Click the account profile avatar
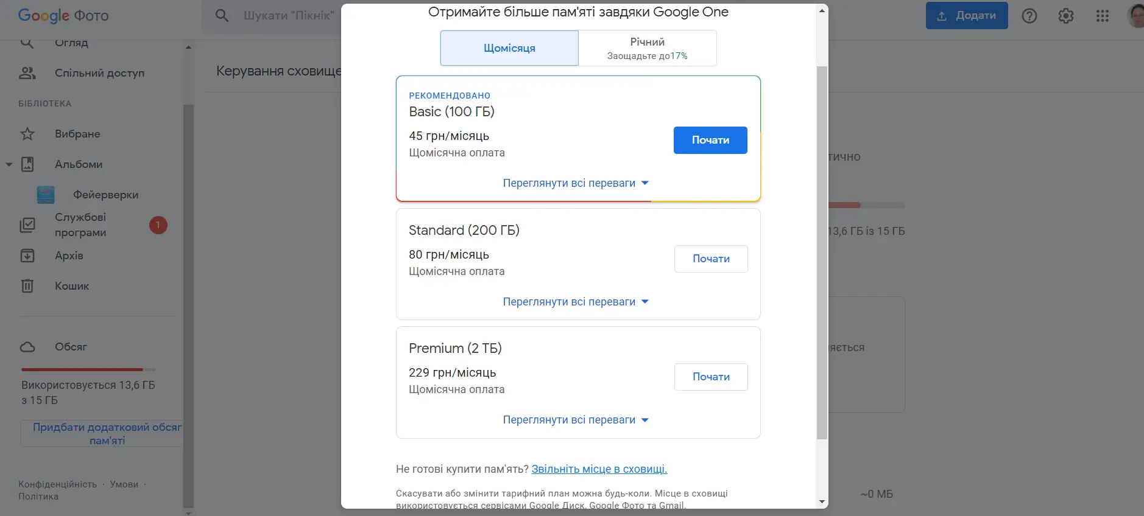1144x516 pixels. [x=1136, y=16]
